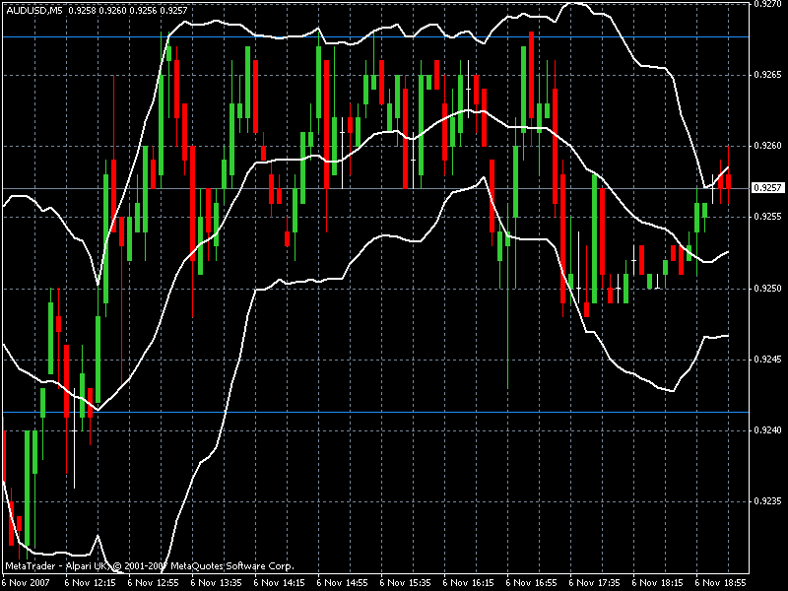The height and width of the screenshot is (591, 788).
Task: Click the 6 Nov 18:55 time label
Action: pos(721,583)
